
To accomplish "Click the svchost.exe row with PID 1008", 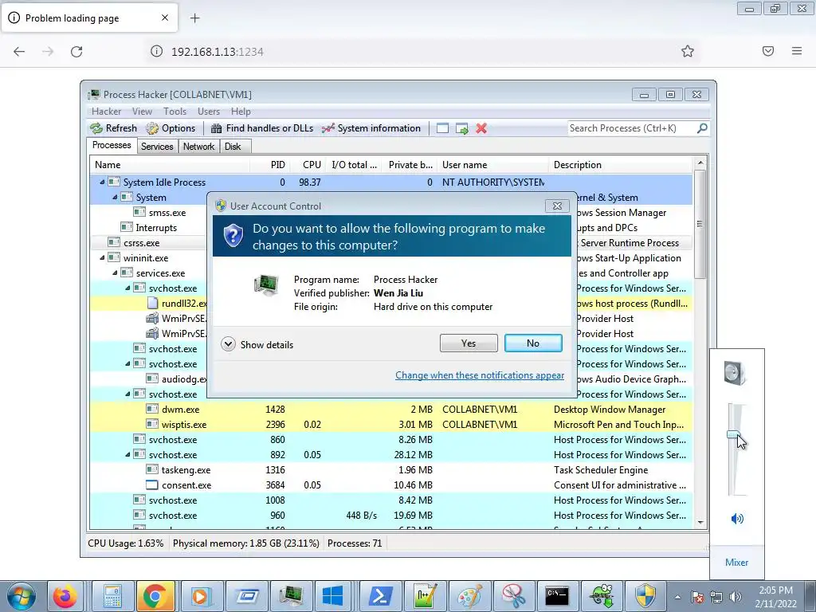I will (x=390, y=500).
